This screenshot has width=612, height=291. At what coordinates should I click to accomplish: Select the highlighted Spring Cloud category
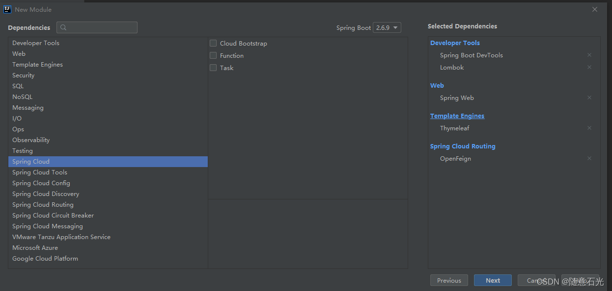[108, 162]
